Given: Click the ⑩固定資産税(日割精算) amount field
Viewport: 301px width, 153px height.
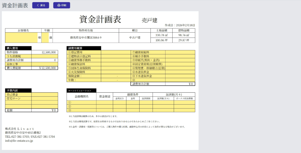Looking at the screenshot, I should [x=180, y=64].
